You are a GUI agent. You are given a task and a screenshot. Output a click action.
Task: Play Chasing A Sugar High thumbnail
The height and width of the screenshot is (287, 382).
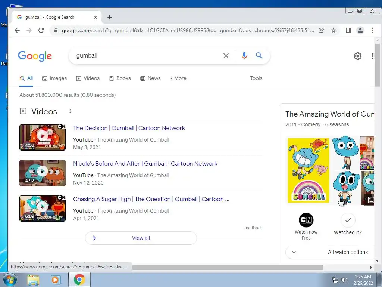tap(43, 209)
